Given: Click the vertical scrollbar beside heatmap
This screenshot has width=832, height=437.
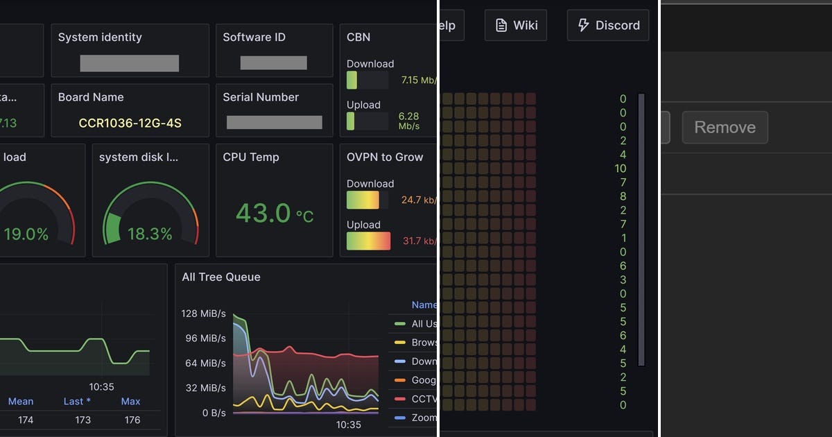Looking at the screenshot, I should (641, 230).
